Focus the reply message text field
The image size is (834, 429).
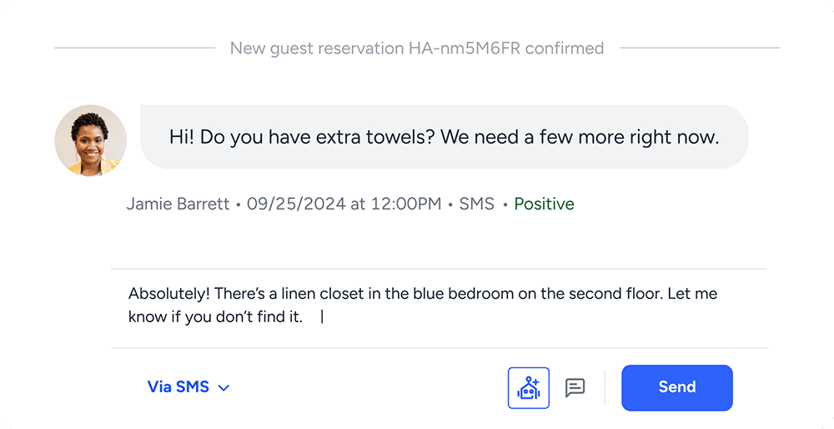point(439,306)
